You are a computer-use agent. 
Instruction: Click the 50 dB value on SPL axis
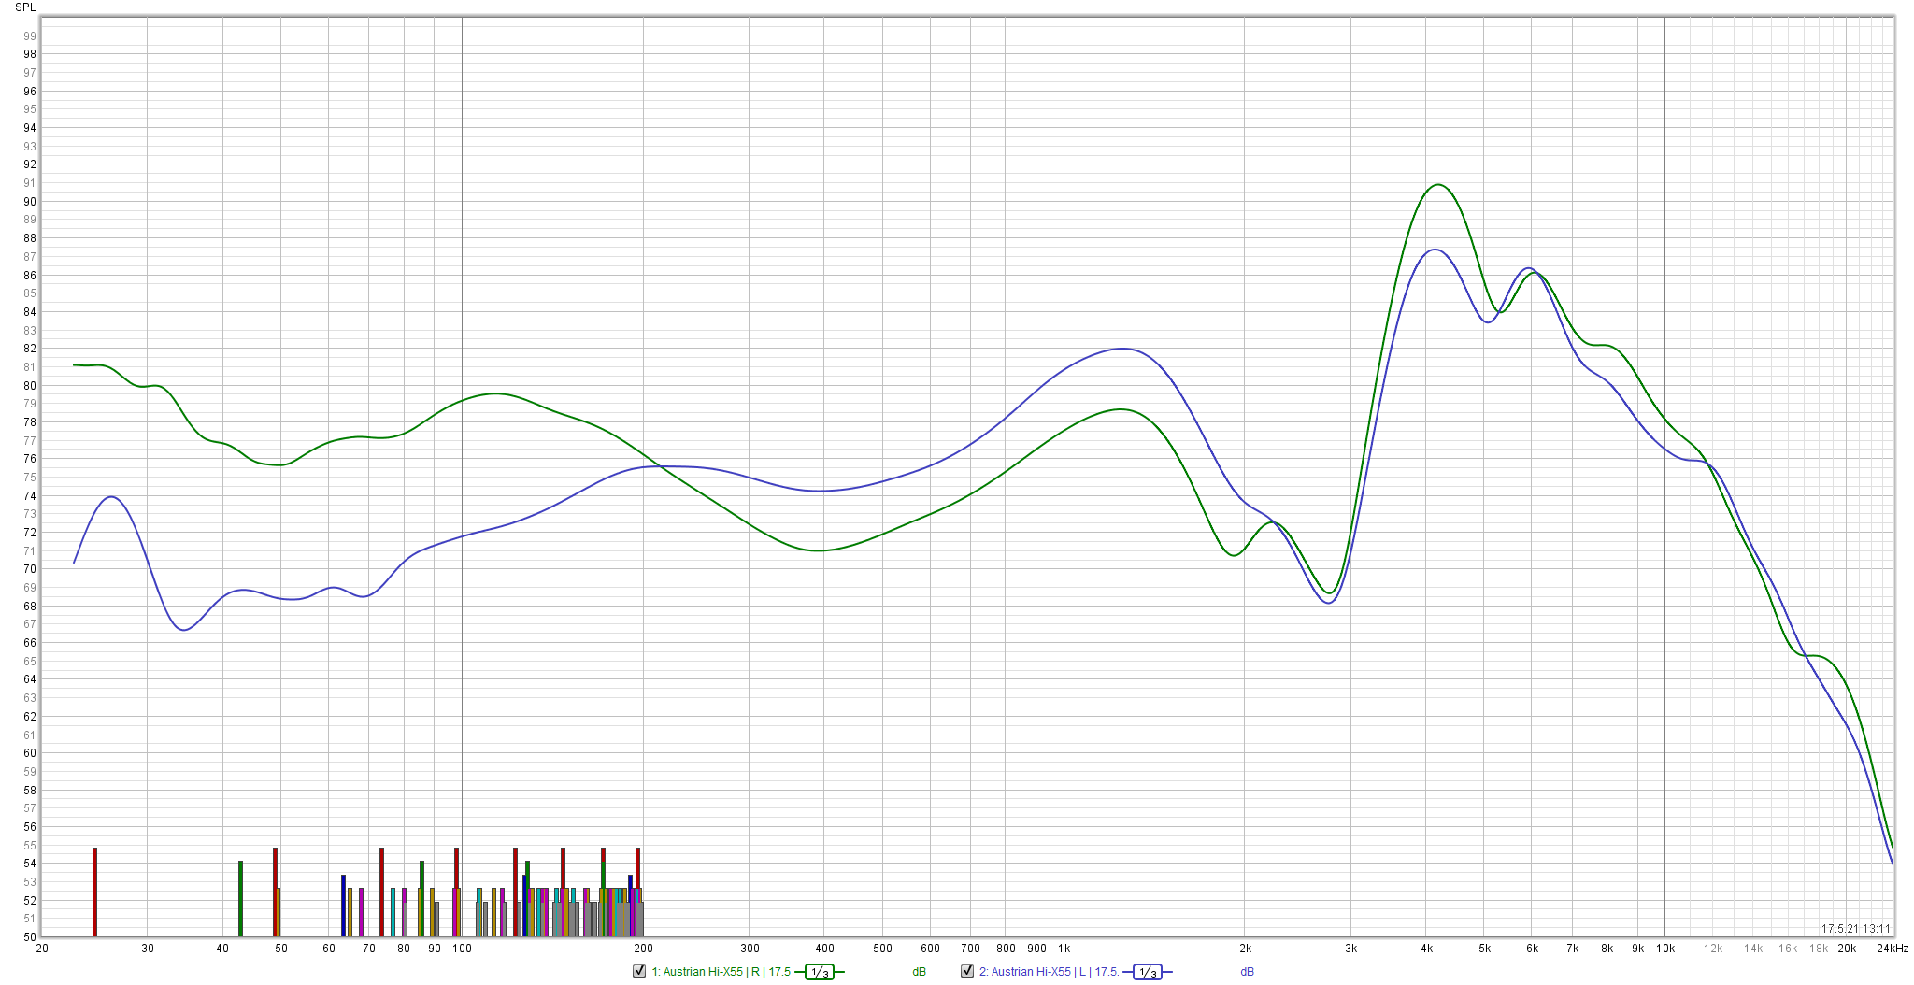(30, 937)
